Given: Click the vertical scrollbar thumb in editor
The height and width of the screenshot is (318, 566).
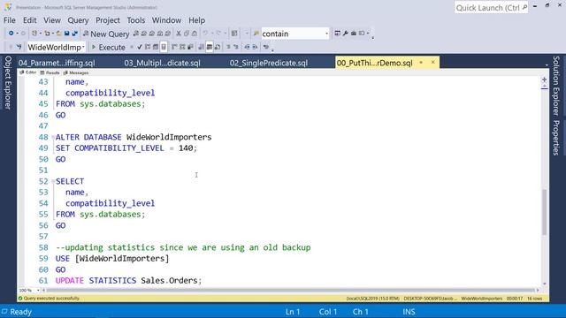Looking at the screenshot, I should tap(544, 212).
